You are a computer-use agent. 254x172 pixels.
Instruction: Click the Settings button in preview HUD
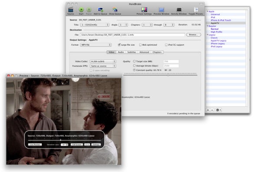click(x=96, y=145)
